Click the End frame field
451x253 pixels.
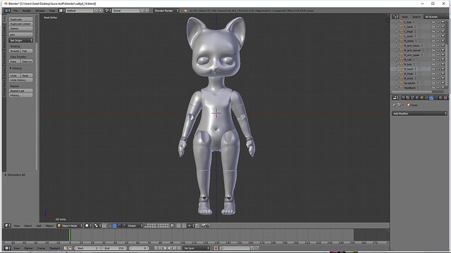[114, 248]
